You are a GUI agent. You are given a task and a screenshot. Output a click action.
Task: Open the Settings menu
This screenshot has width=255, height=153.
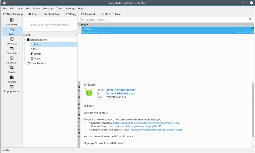[x=70, y=8]
